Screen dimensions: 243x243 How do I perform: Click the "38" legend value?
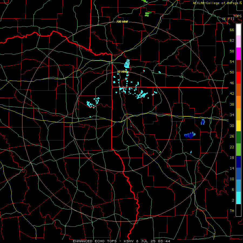click(232, 104)
